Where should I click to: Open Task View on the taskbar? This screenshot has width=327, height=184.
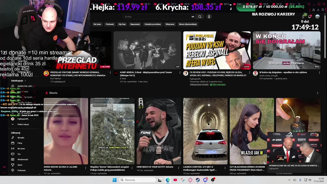pyautogui.click(x=160, y=180)
